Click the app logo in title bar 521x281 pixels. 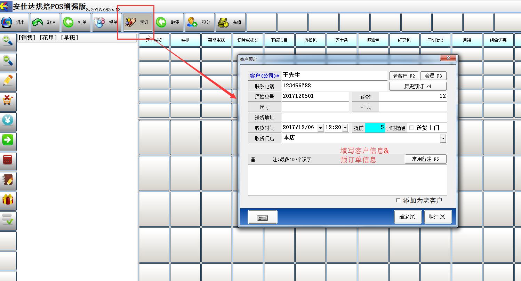click(6, 6)
